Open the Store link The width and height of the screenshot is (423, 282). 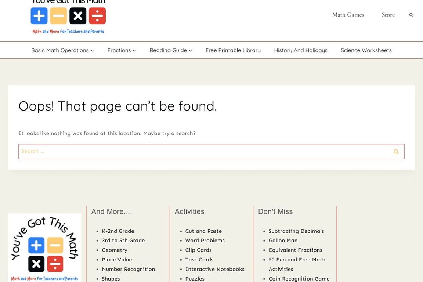pyautogui.click(x=388, y=15)
